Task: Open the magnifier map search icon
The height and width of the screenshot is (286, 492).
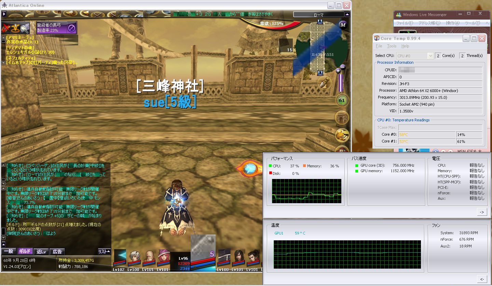Action: pyautogui.click(x=25, y=28)
